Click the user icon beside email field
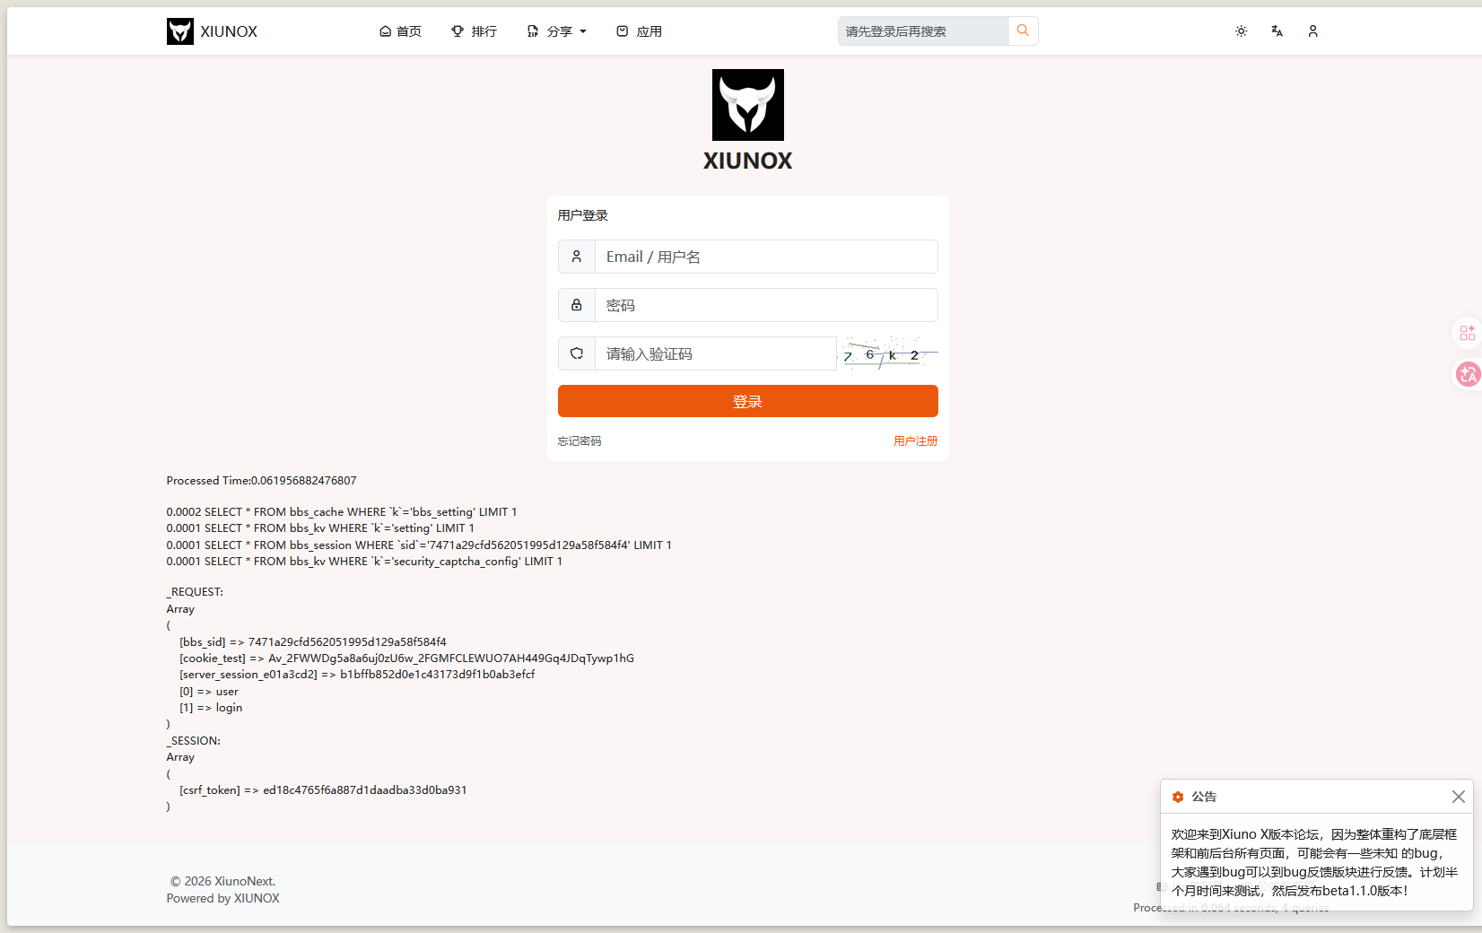 point(577,257)
